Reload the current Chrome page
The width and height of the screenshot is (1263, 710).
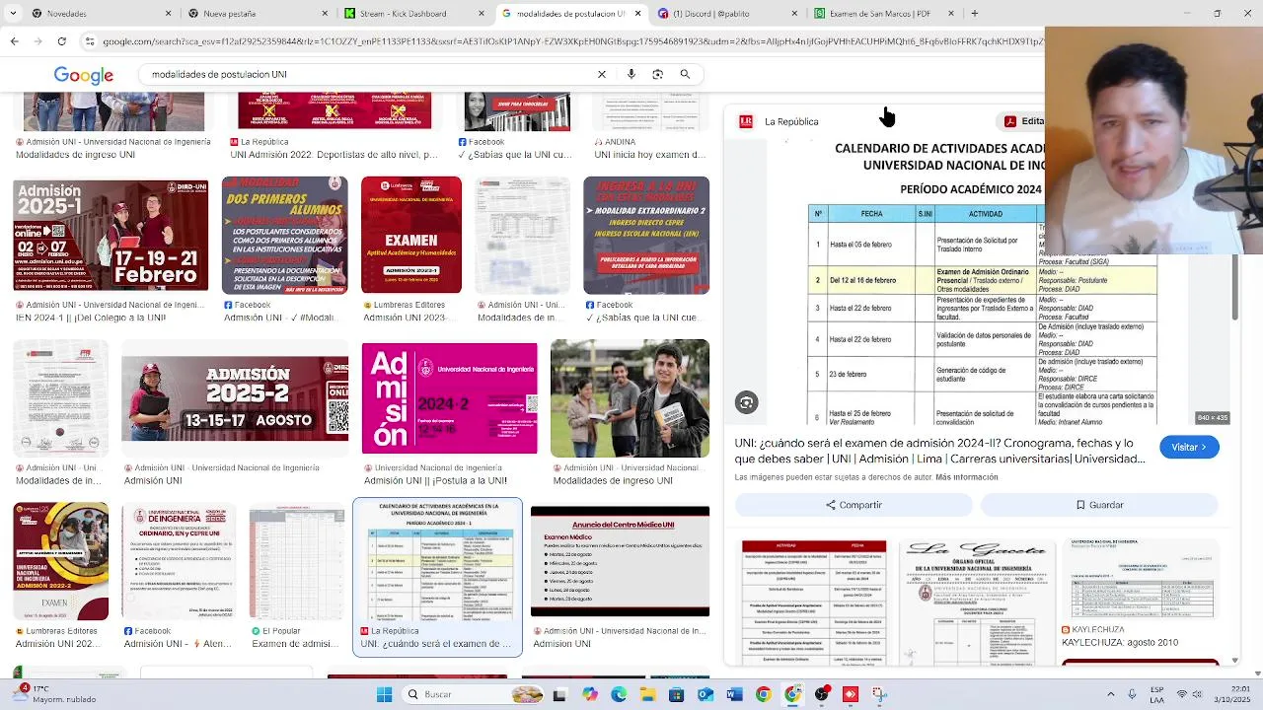point(61,41)
